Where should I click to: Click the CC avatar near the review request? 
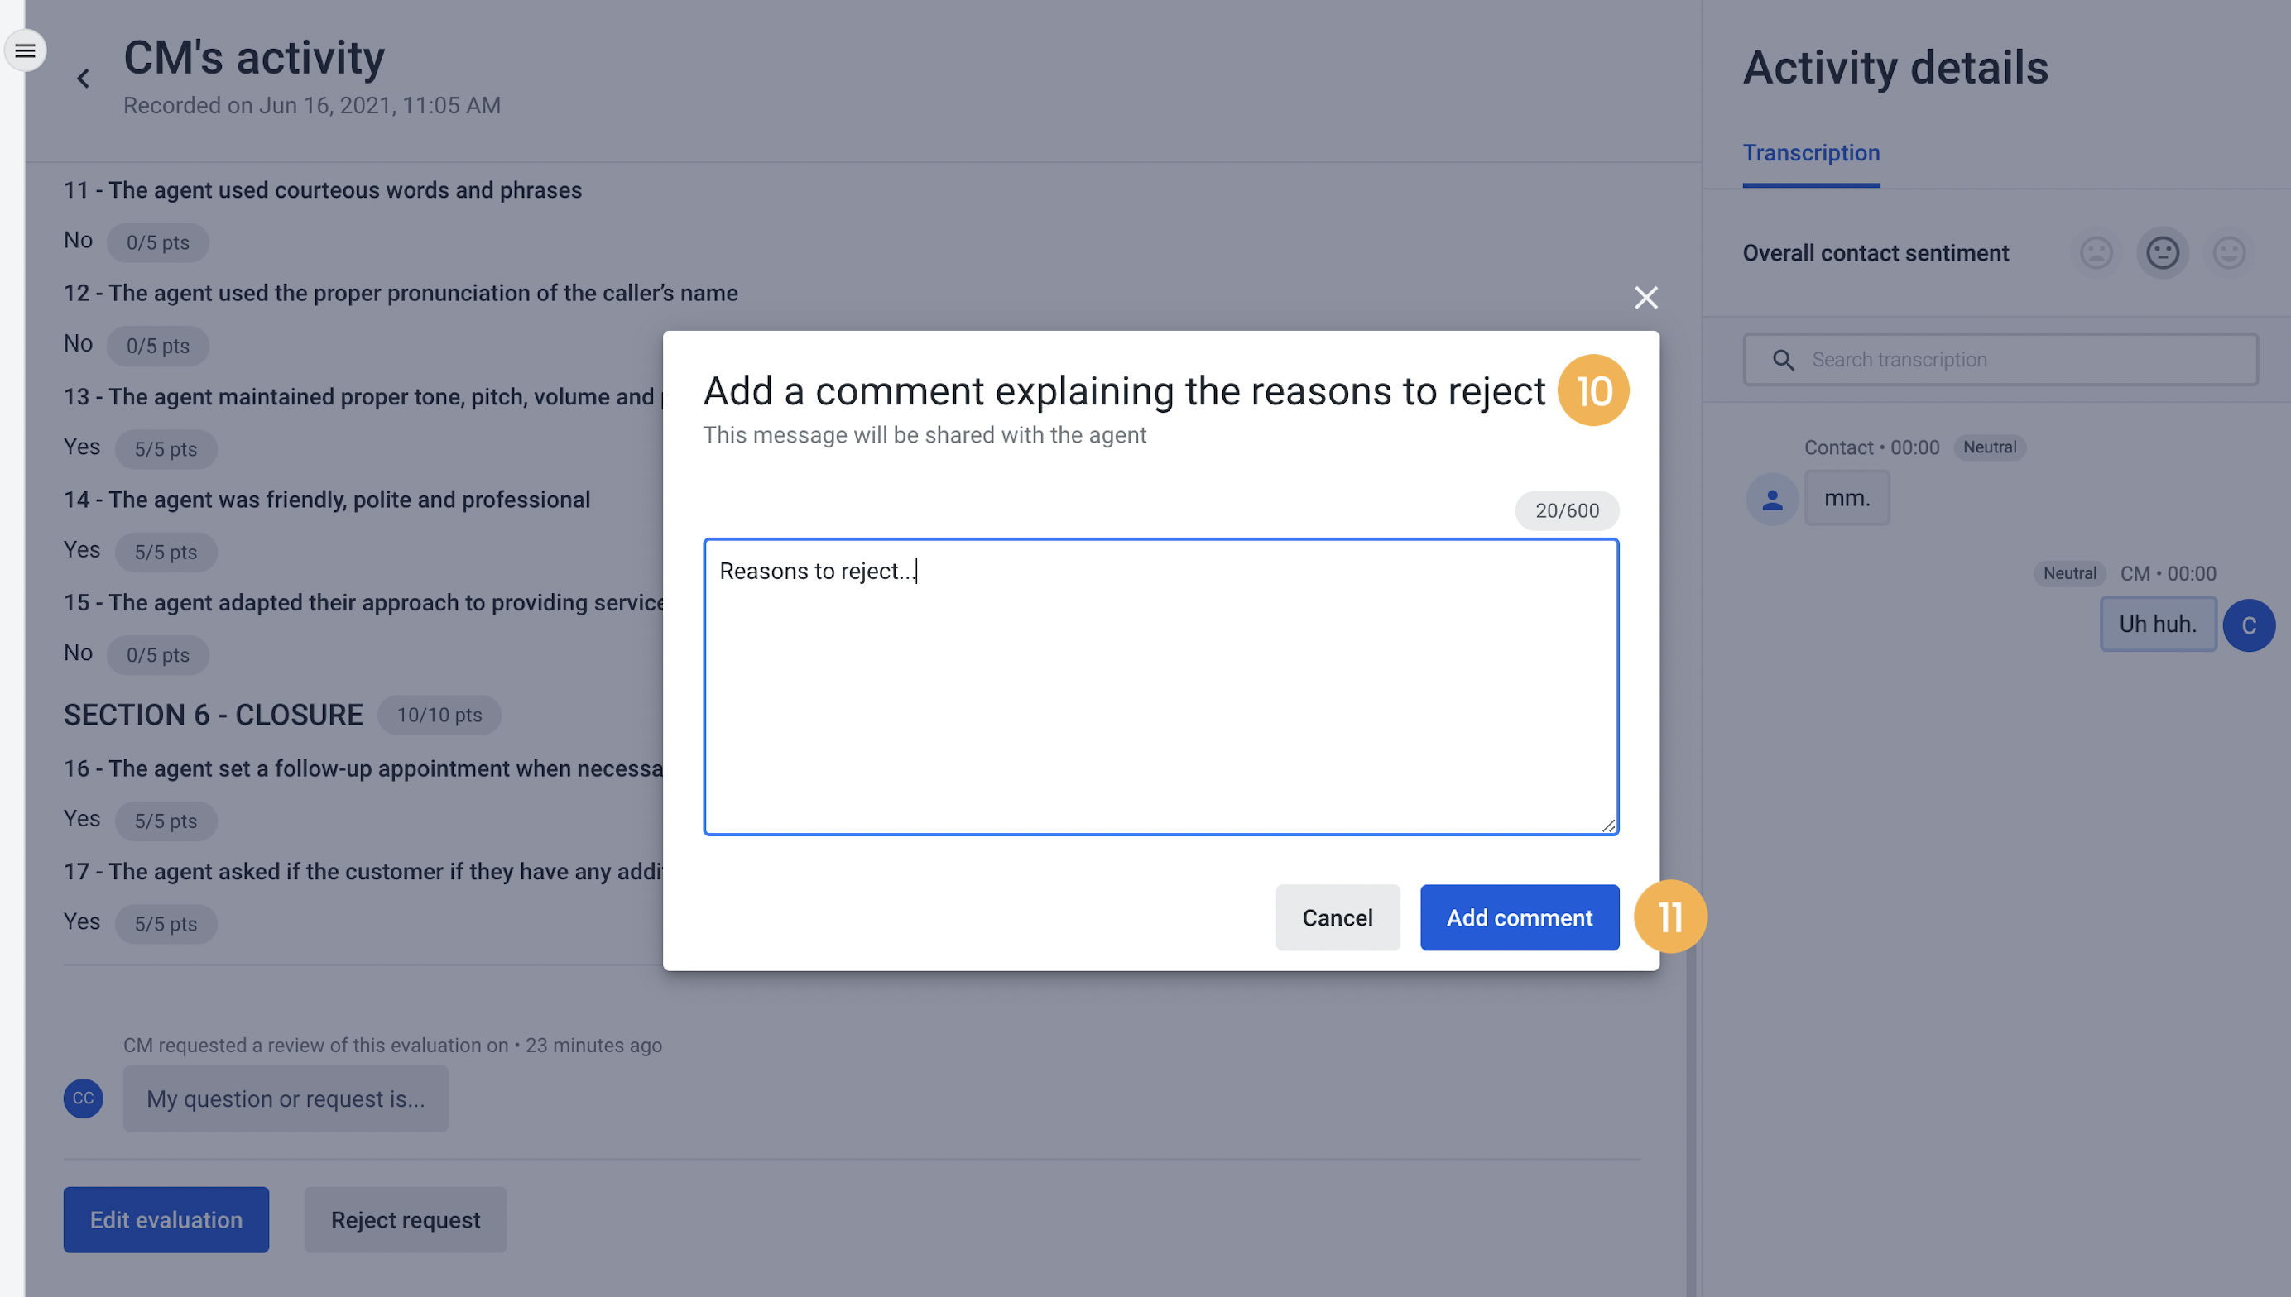83,1098
